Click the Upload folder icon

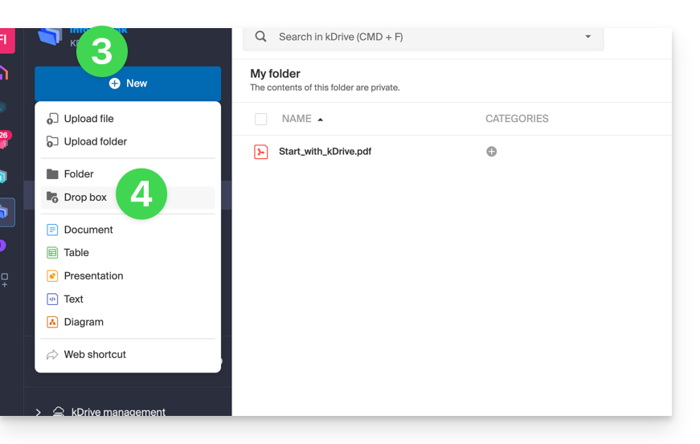click(52, 142)
